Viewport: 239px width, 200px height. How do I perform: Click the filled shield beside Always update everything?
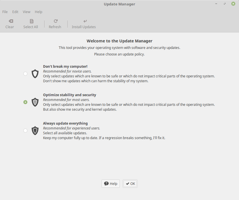tap(35, 131)
